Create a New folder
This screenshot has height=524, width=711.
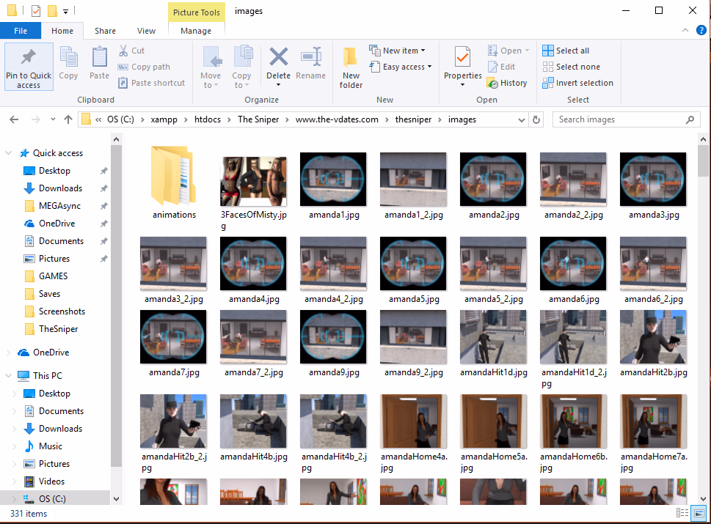[x=351, y=67]
